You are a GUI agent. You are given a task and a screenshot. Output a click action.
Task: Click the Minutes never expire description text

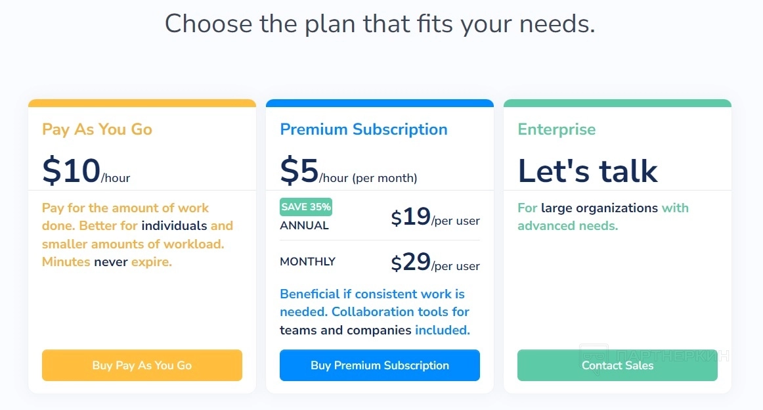coord(107,262)
